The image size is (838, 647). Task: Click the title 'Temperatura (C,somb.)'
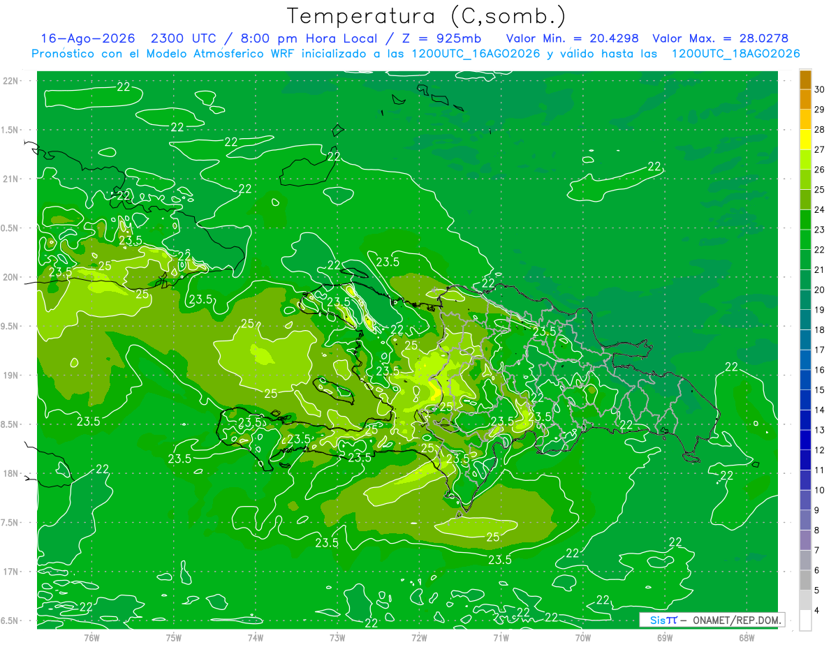(426, 15)
